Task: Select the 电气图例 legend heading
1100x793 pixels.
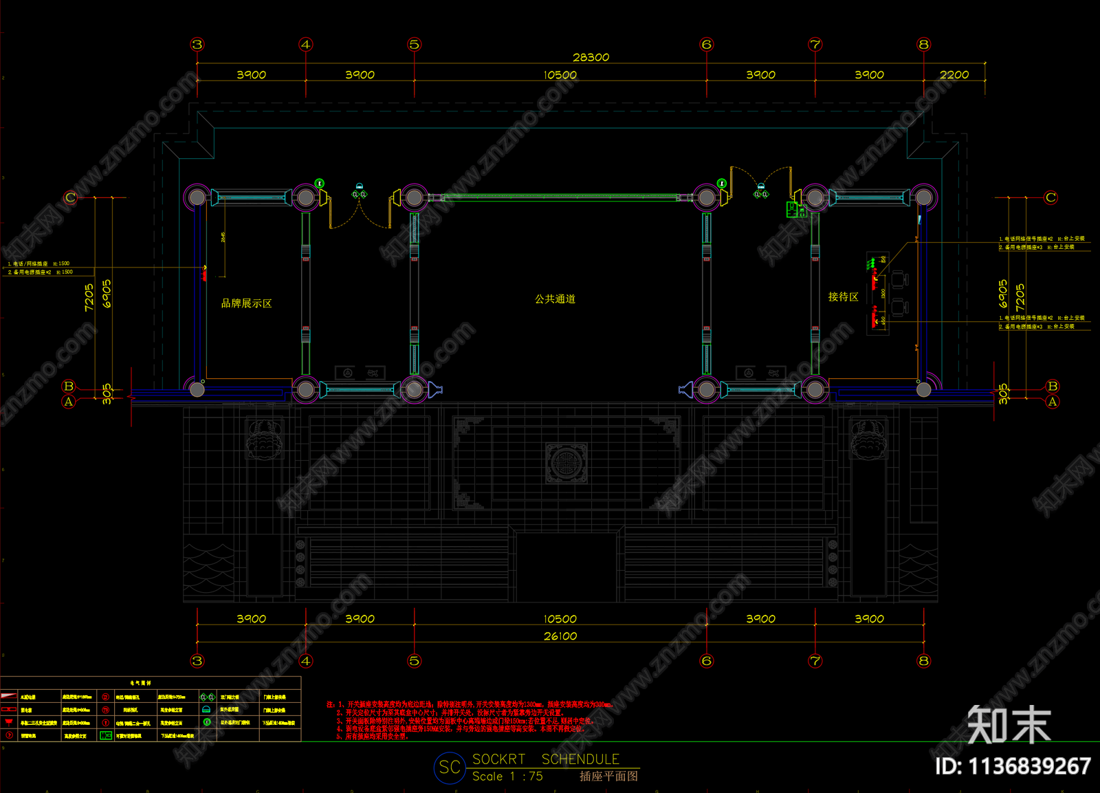Action: coord(140,683)
